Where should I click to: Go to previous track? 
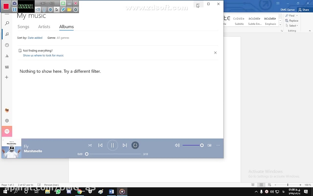tap(101, 145)
